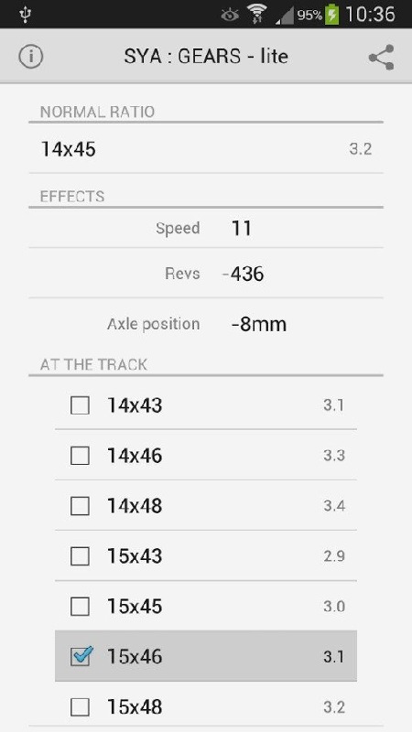
Task: Tap the Wi-Fi status icon
Action: click(256, 14)
